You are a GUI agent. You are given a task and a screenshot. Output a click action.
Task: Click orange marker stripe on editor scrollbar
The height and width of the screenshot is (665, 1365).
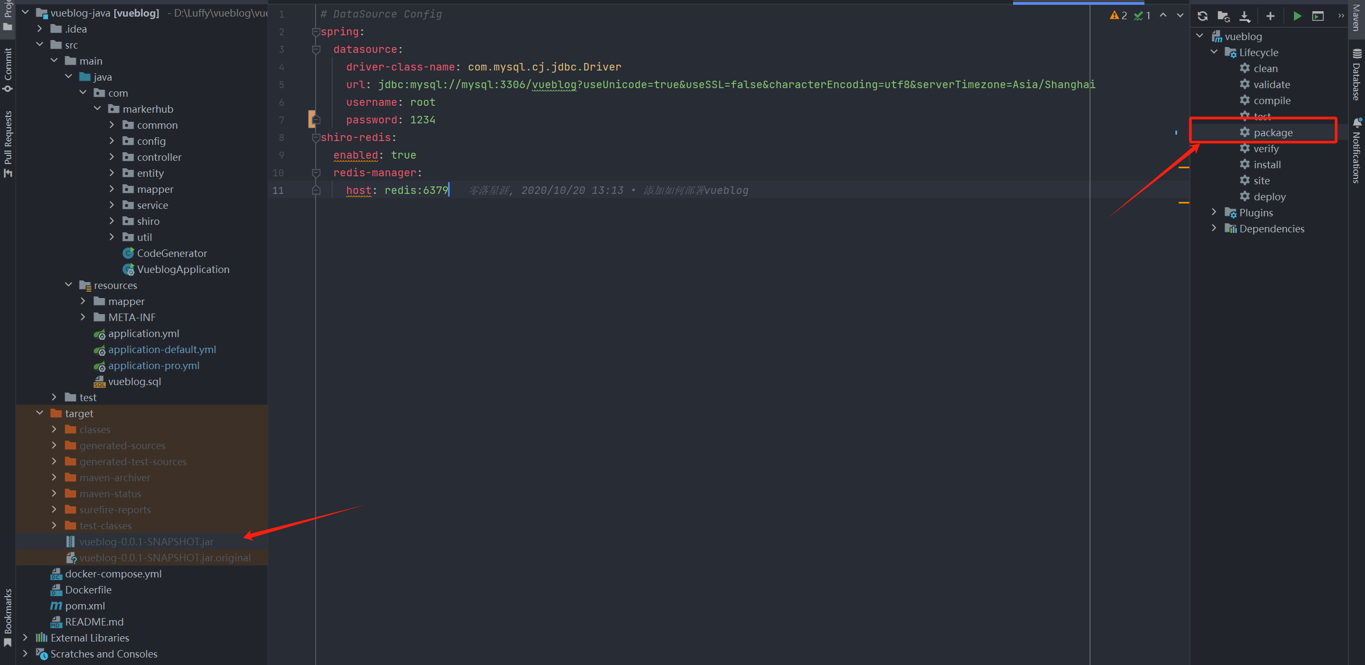(1183, 167)
